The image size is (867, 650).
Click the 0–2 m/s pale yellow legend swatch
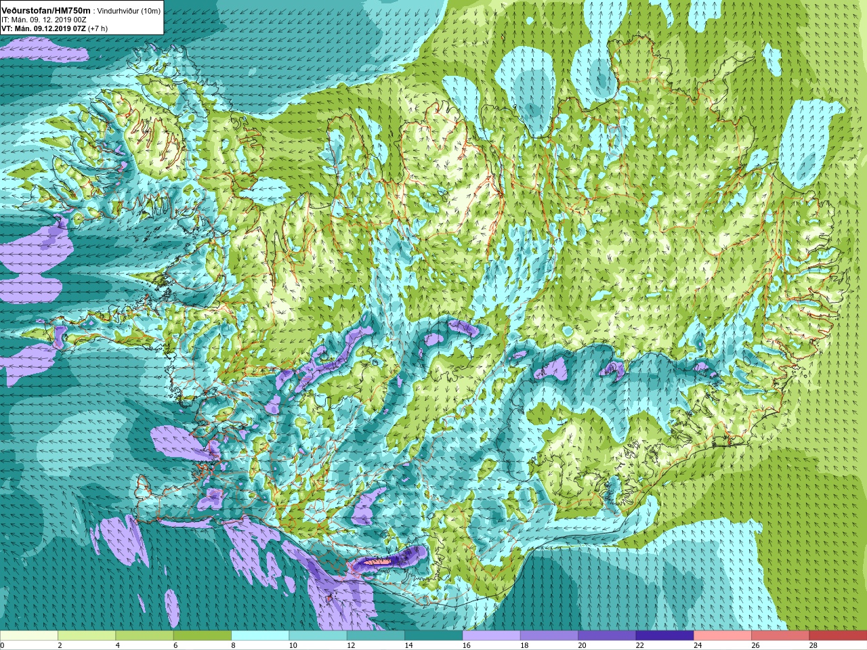pyautogui.click(x=29, y=636)
